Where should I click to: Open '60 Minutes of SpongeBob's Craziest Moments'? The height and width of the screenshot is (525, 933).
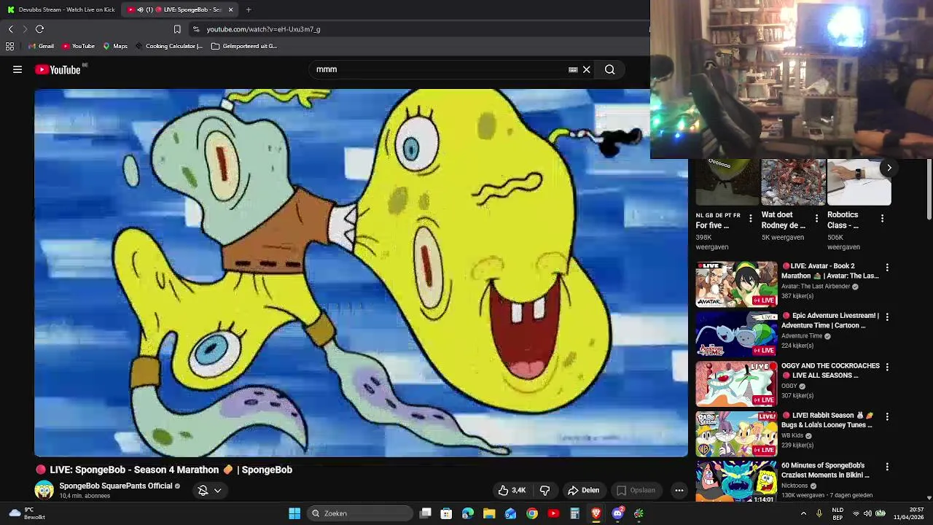pyautogui.click(x=825, y=470)
